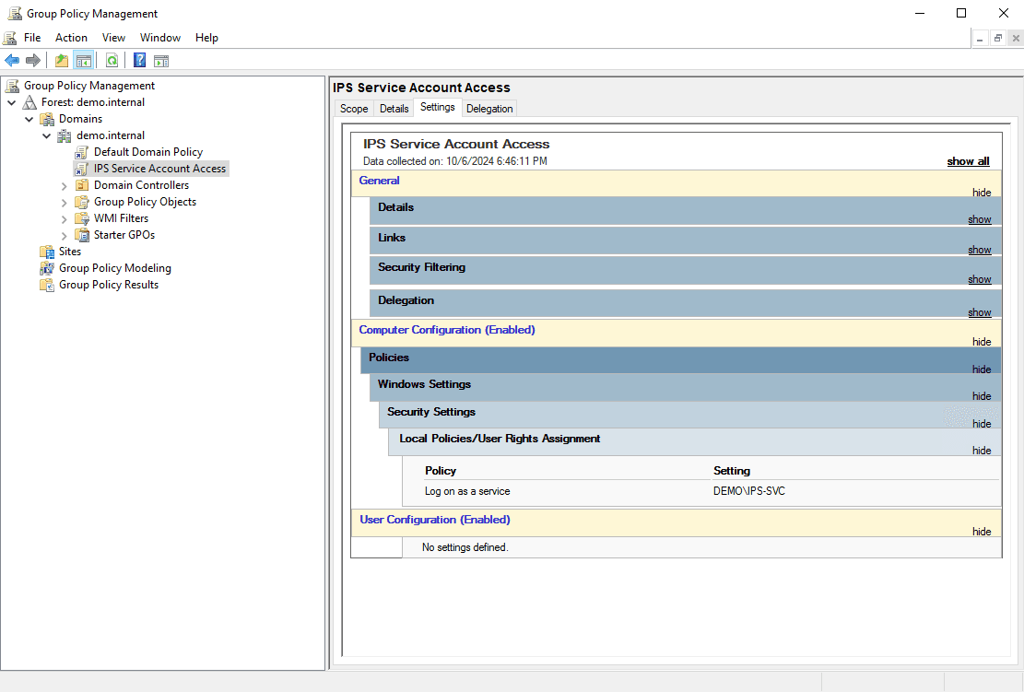
Task: Click the Show/Hide Action Pane icon
Action: (x=161, y=60)
